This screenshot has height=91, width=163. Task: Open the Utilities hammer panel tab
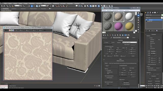157,13
